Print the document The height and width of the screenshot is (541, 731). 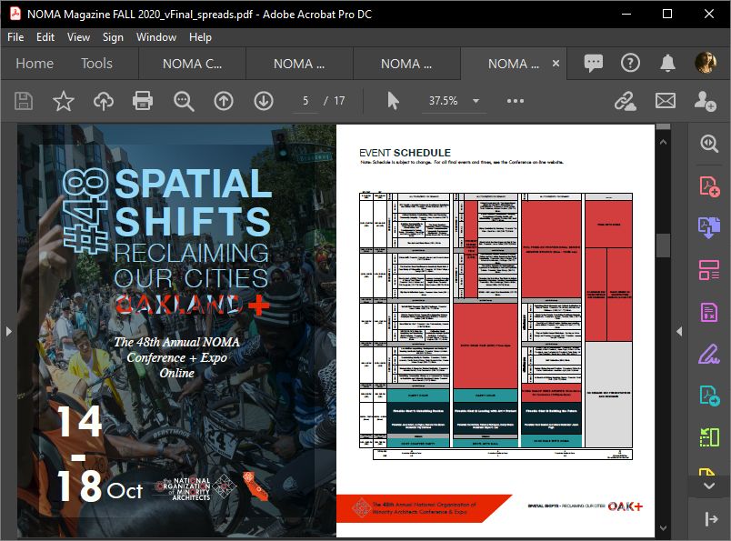tap(143, 101)
